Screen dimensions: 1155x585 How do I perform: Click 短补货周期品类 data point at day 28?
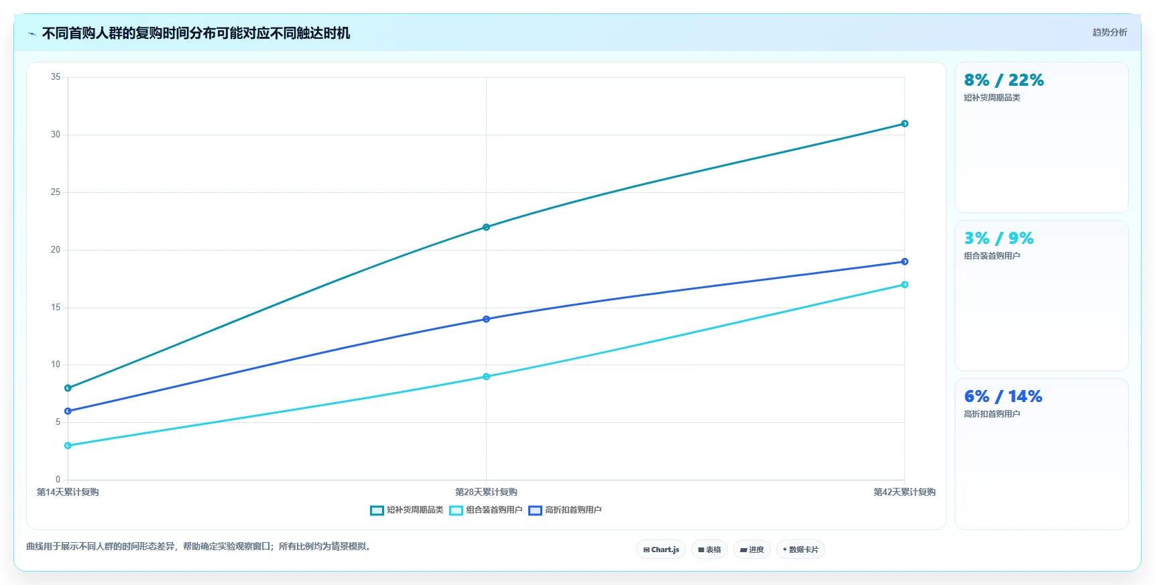coord(486,227)
